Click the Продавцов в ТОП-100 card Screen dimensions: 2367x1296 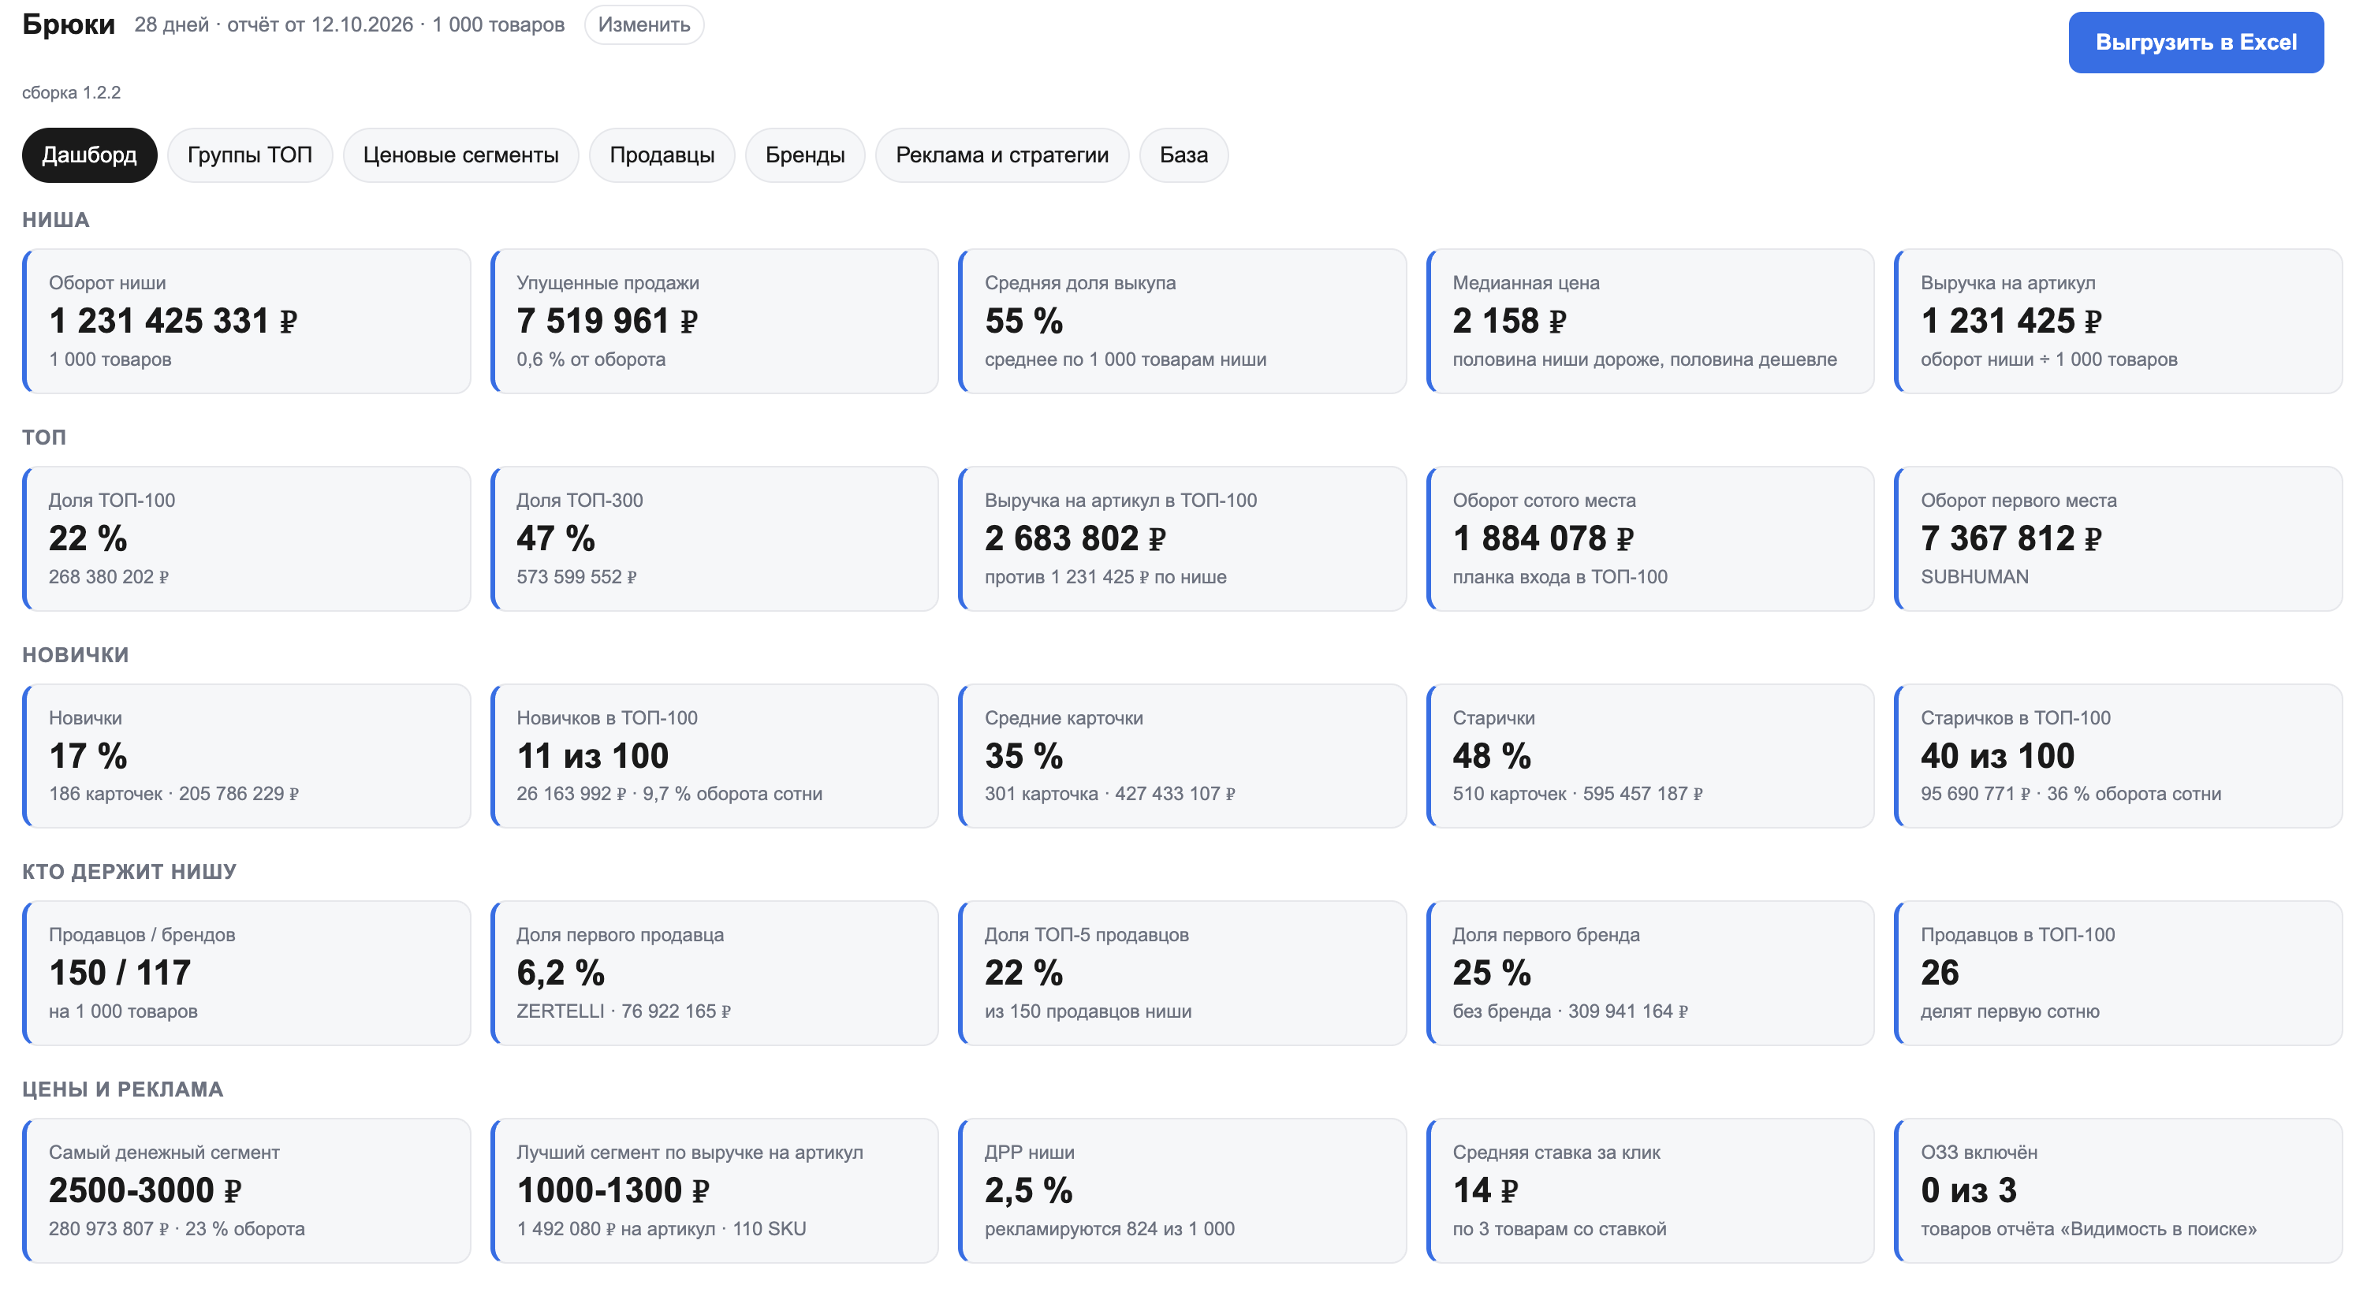[x=2118, y=974]
